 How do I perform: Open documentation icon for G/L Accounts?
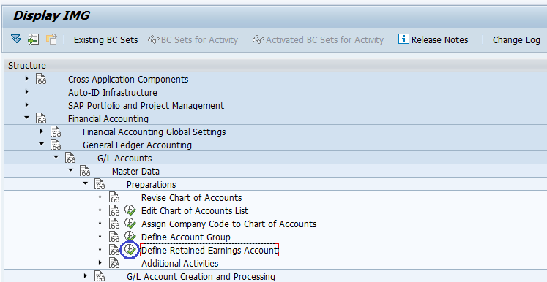(x=70, y=158)
